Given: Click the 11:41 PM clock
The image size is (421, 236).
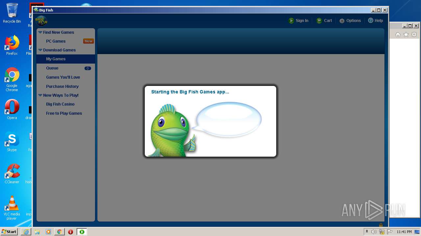Looking at the screenshot, I should point(404,232).
